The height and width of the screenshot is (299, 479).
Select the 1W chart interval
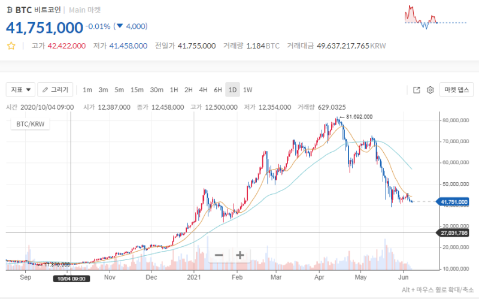[248, 90]
